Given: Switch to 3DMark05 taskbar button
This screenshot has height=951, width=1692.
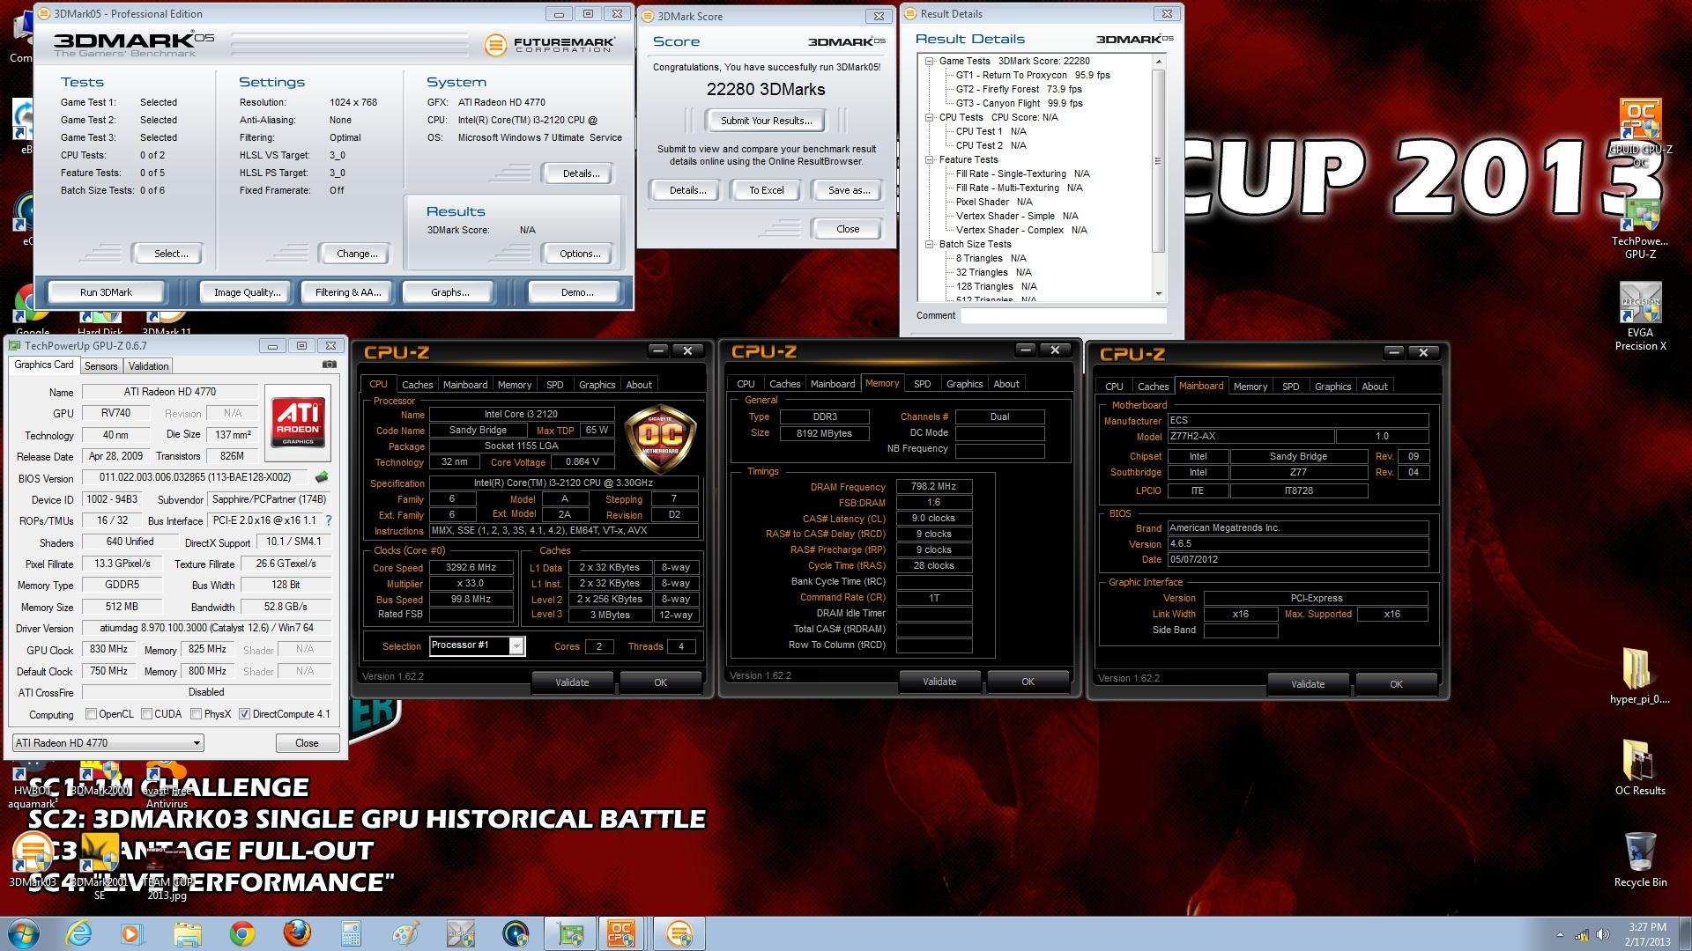Looking at the screenshot, I should (x=679, y=933).
